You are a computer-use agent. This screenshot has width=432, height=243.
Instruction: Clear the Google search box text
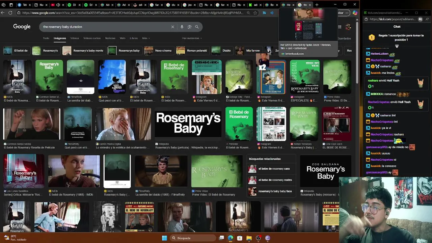pos(172,27)
